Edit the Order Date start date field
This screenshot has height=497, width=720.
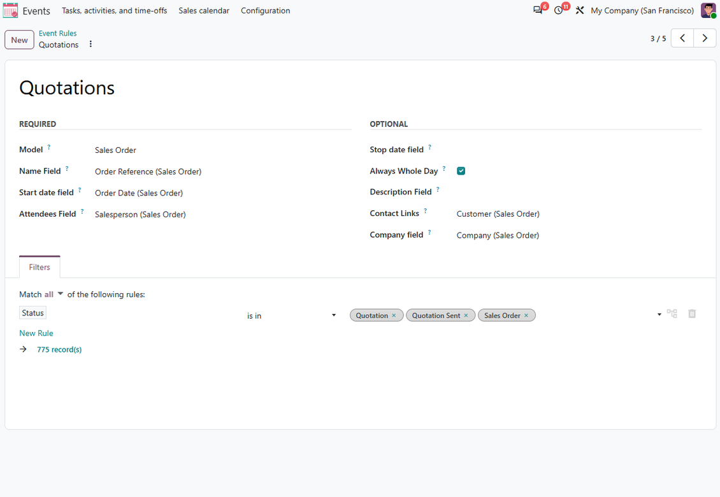[139, 193]
